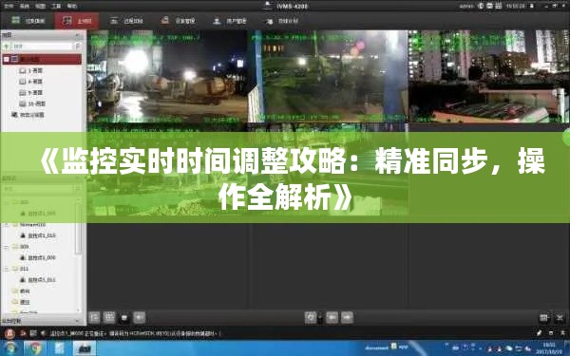Toggle full screen icon at bottom right

pos(560,318)
